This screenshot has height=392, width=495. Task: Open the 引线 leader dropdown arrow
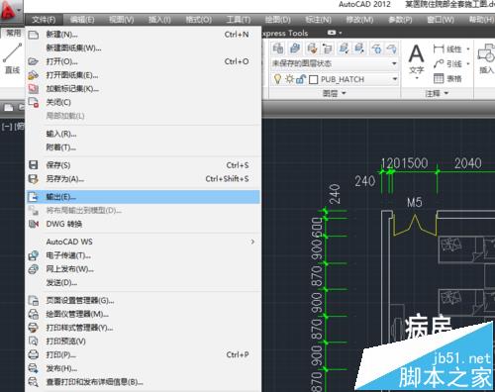click(x=468, y=63)
